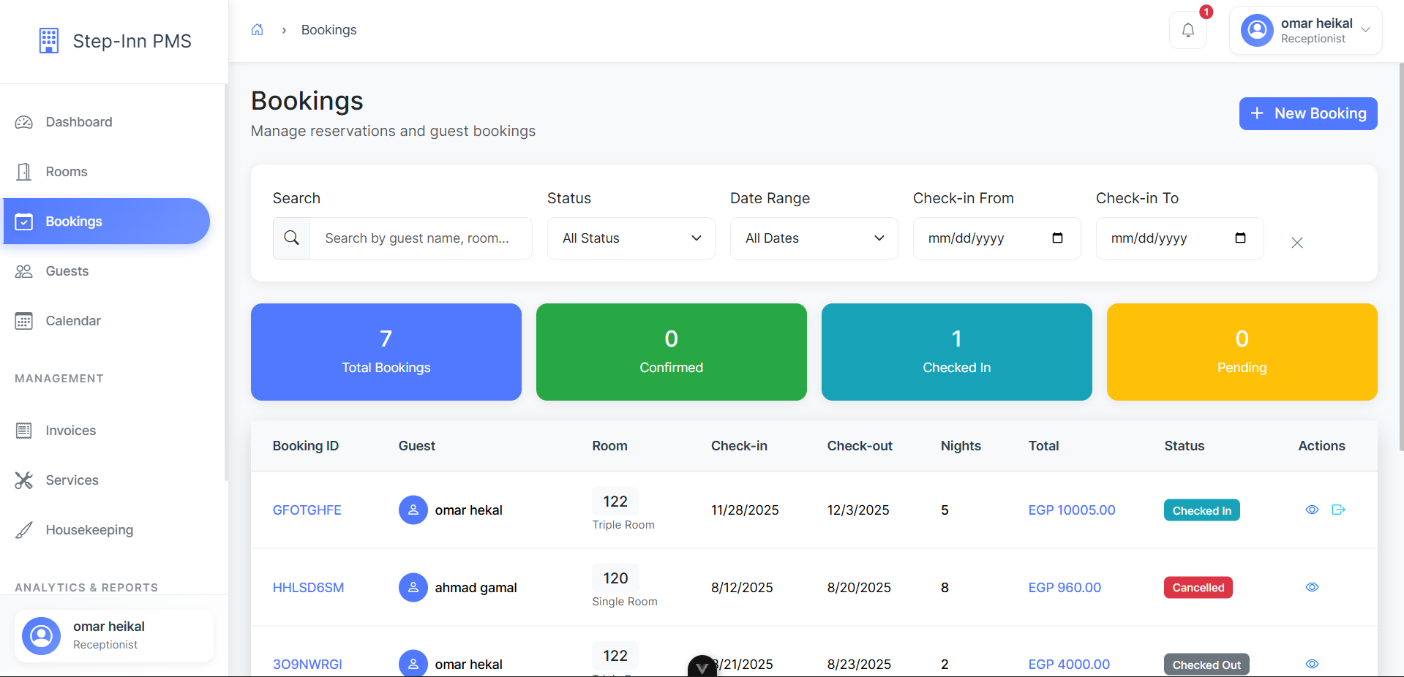Expand the All Dates date range dropdown
This screenshot has height=677, width=1404.
click(x=814, y=238)
